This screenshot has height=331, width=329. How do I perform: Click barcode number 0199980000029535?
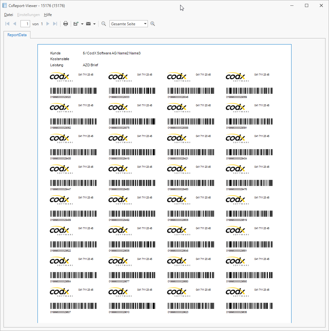(119, 251)
